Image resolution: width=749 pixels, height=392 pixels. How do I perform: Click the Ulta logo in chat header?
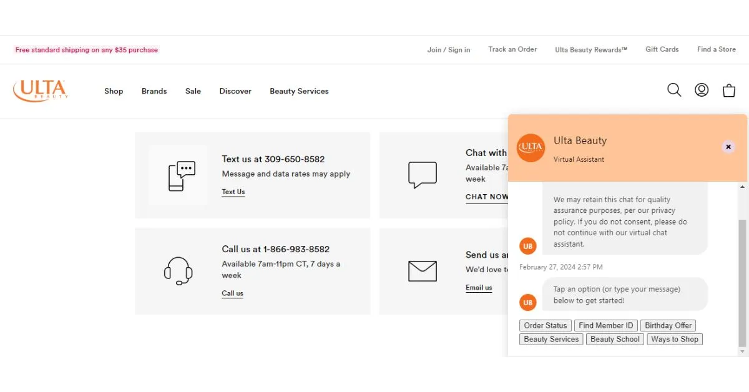(531, 148)
